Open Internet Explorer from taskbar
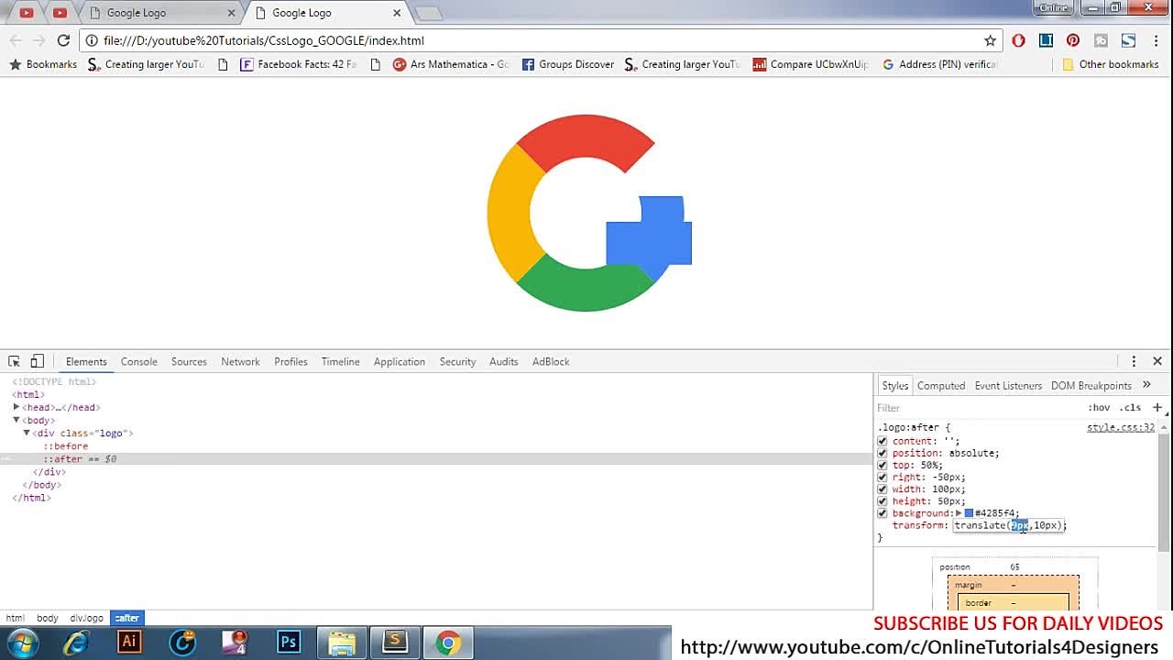The width and height of the screenshot is (1173, 660). click(x=76, y=643)
